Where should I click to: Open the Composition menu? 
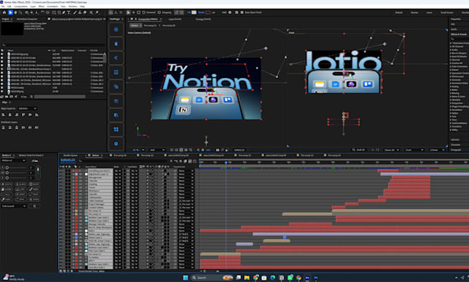click(x=21, y=6)
